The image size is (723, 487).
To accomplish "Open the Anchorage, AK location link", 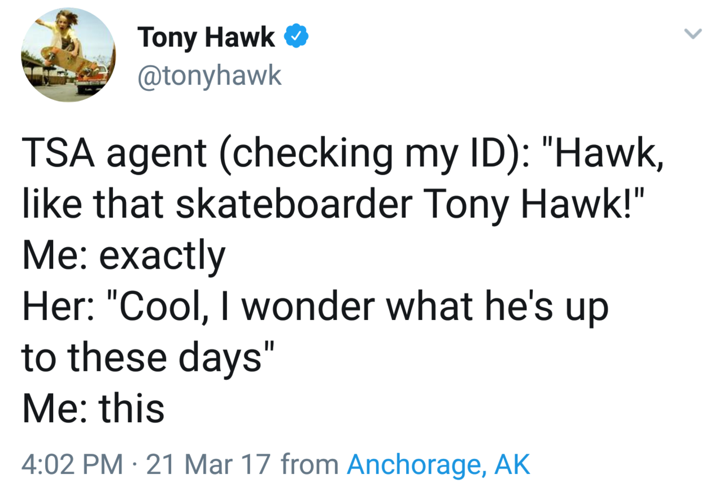I will [439, 464].
